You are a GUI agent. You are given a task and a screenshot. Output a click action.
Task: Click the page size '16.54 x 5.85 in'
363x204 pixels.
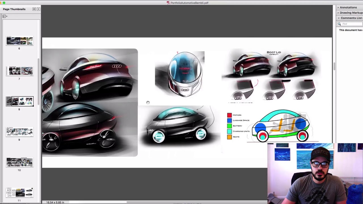point(55,202)
